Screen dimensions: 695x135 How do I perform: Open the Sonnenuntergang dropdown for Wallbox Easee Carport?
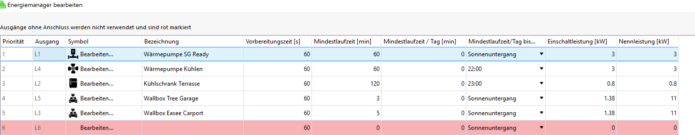541,113
